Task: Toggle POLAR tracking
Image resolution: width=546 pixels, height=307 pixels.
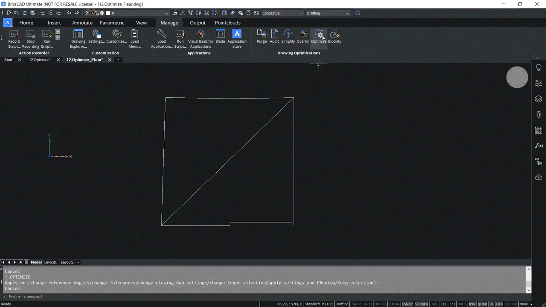Action: tap(394, 304)
